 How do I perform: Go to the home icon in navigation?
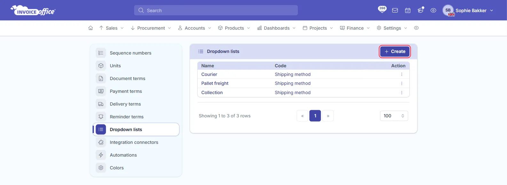coord(91,28)
